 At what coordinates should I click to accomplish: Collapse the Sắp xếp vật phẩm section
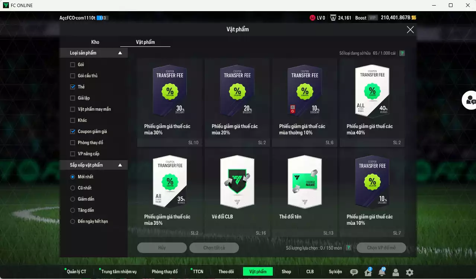pos(120,165)
